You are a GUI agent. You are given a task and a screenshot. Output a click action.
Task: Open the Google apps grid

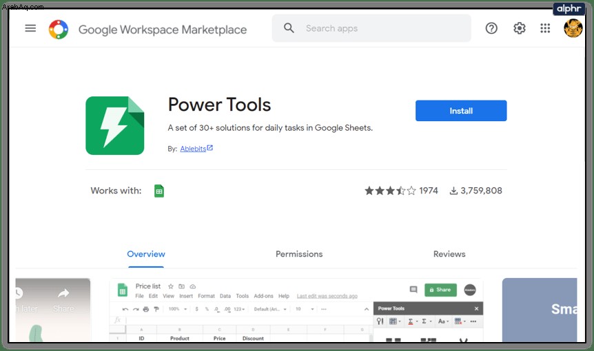545,28
